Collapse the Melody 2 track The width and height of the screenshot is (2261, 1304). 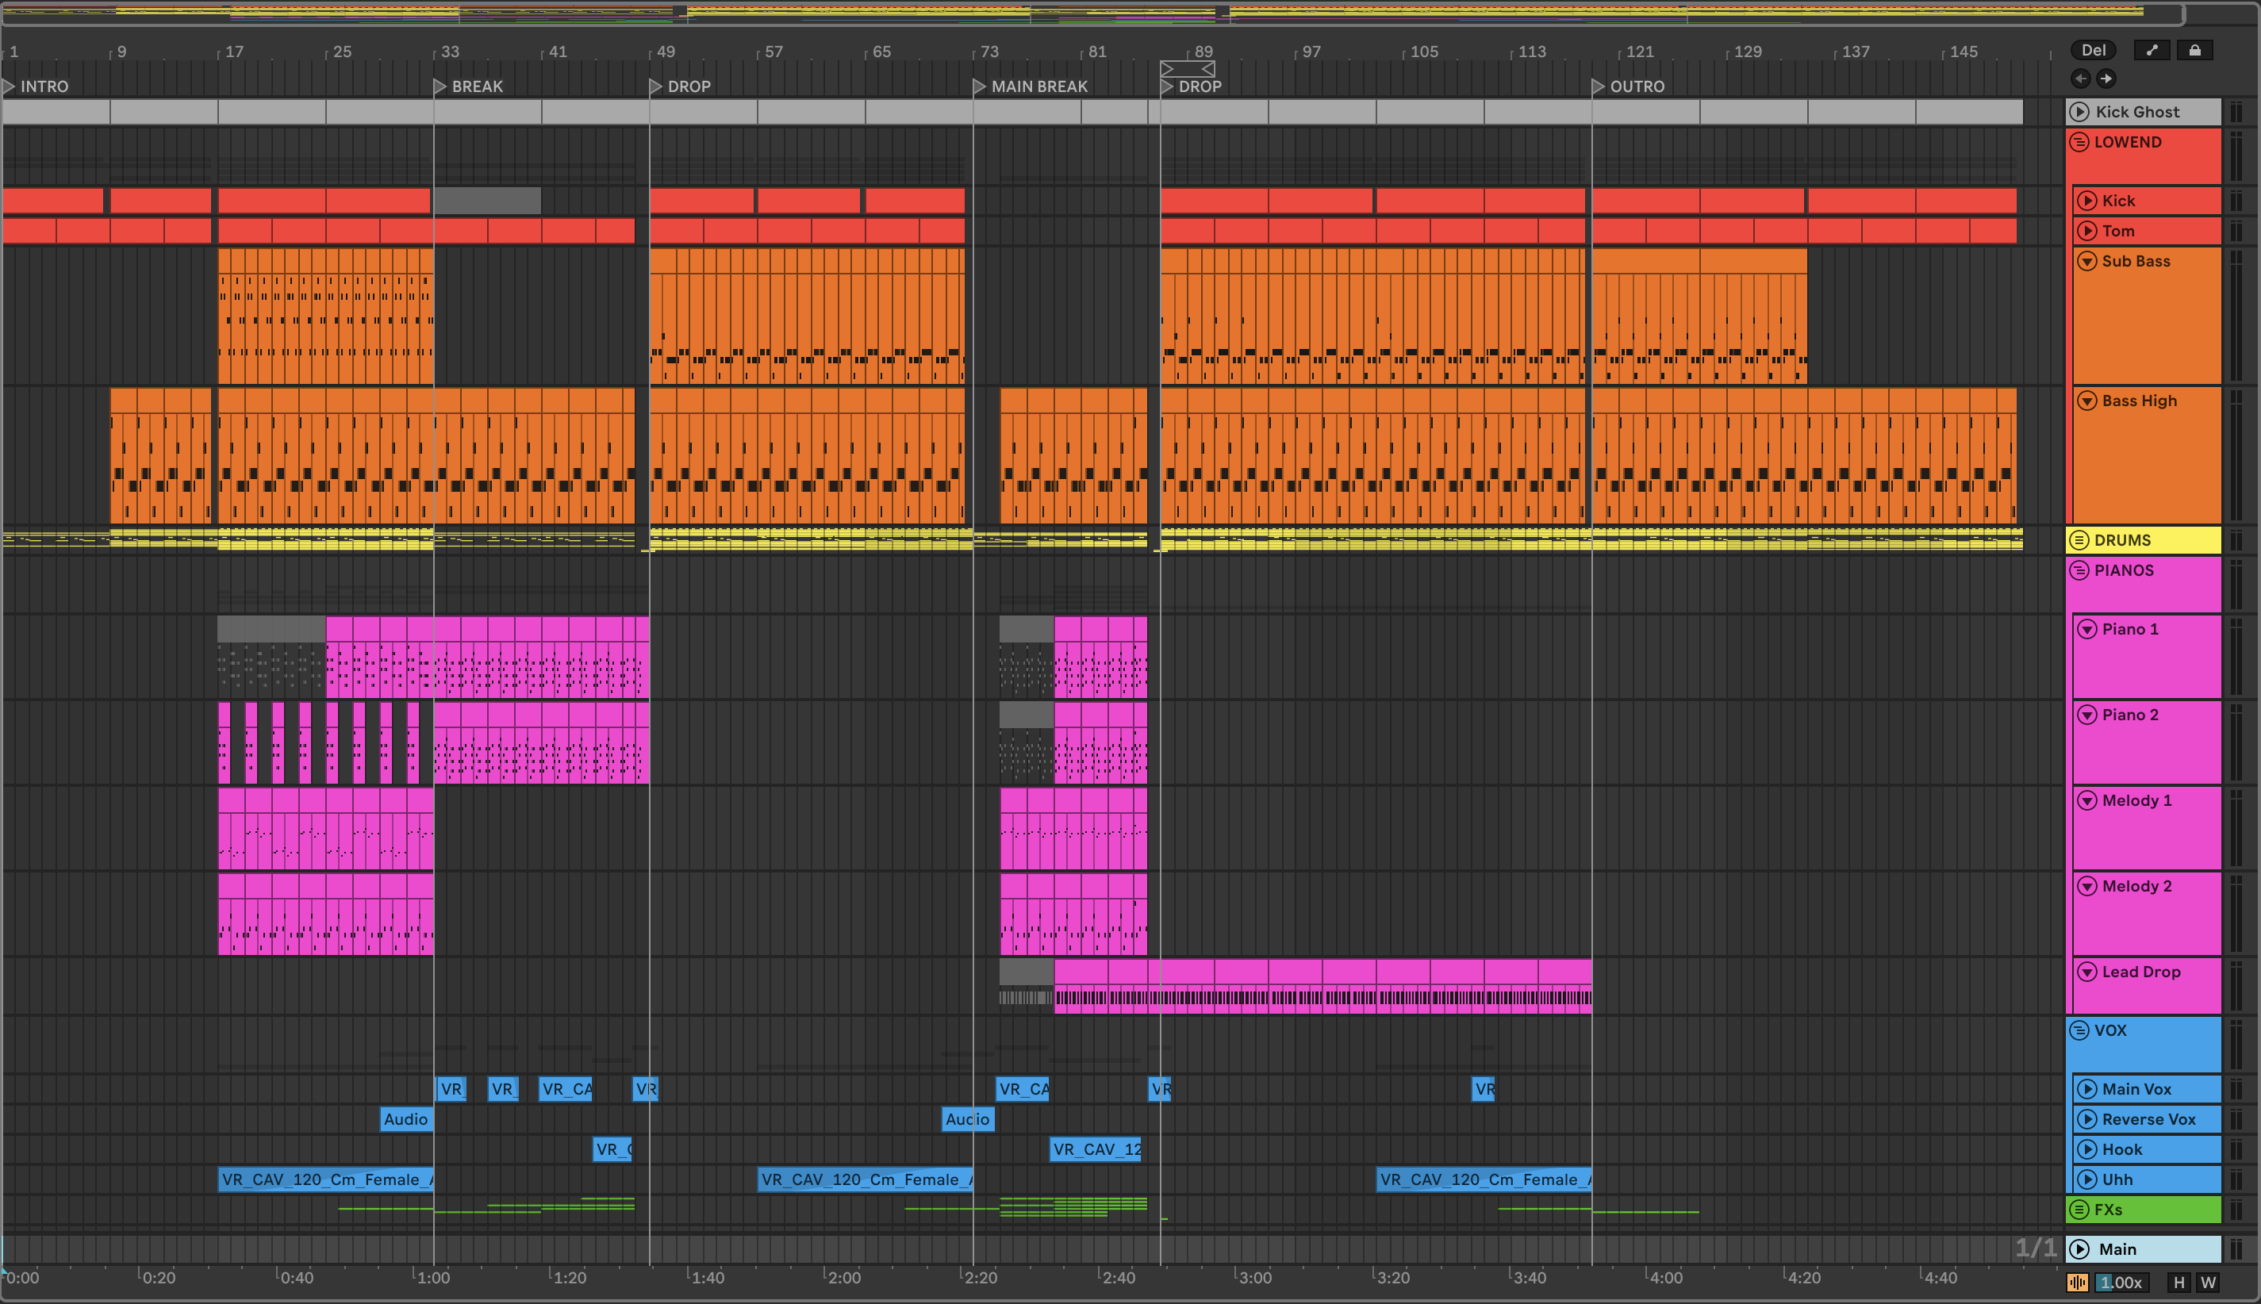(x=2087, y=887)
